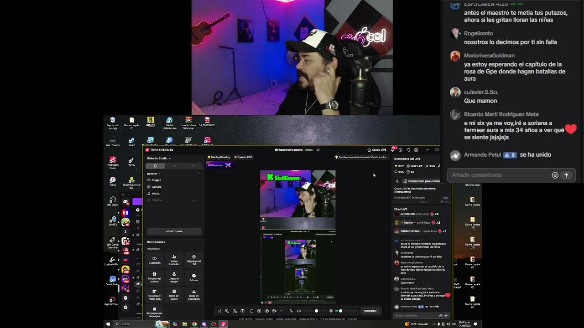Expand the Vista de Studio dropdown
The image size is (584, 328).
[x=159, y=158]
